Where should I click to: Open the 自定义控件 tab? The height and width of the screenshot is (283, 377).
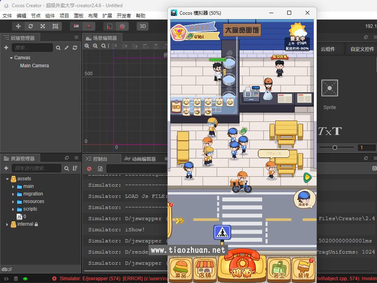pos(362,49)
